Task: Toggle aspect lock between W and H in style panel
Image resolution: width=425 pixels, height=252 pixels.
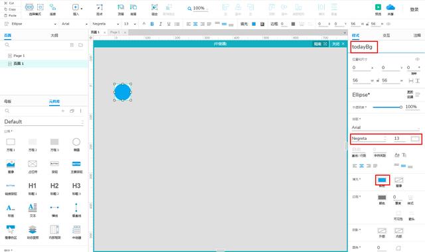Action: click(x=378, y=80)
